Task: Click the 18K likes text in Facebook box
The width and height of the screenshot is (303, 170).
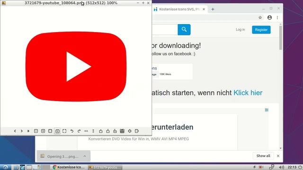Action: tap(165, 74)
